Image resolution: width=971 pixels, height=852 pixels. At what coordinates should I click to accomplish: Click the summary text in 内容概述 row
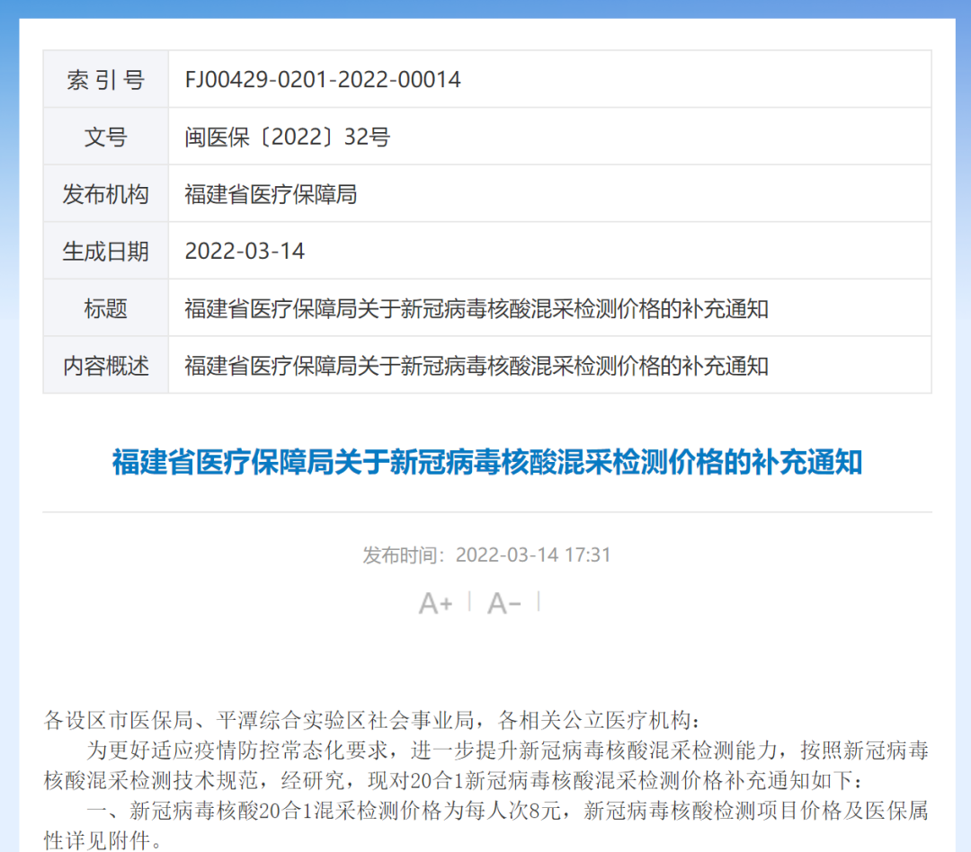coord(477,366)
